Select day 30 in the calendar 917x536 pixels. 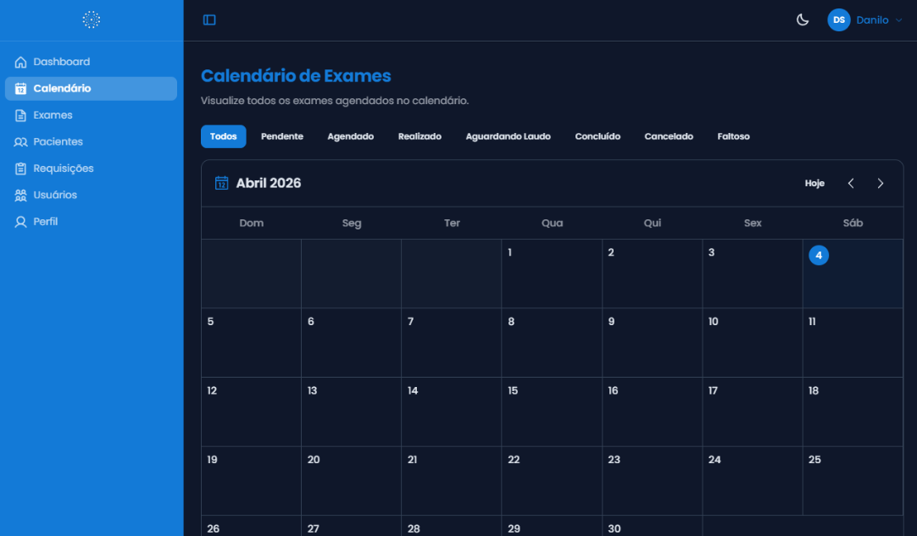(652, 526)
